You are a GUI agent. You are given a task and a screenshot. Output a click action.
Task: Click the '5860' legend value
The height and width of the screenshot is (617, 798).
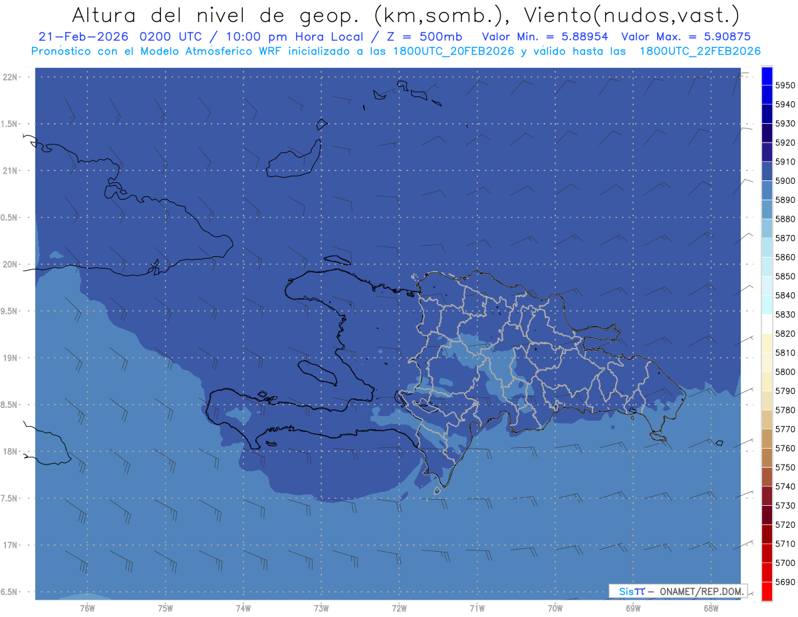(x=785, y=257)
